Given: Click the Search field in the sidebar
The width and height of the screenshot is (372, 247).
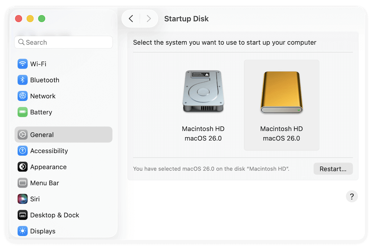Looking at the screenshot, I should coord(63,42).
